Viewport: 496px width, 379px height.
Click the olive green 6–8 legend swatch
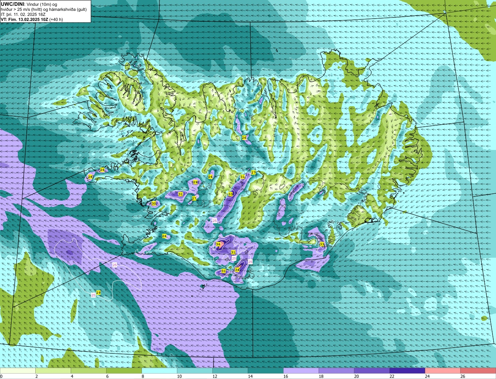(x=124, y=371)
